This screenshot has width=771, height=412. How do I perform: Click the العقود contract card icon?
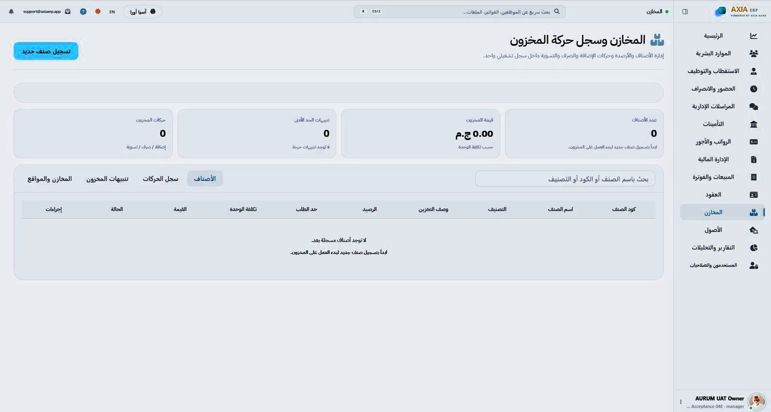click(x=754, y=195)
